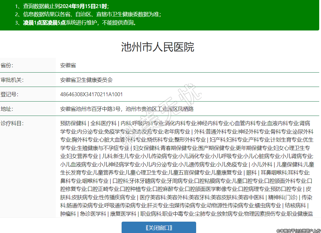Select the 省份 row label

[7, 65]
